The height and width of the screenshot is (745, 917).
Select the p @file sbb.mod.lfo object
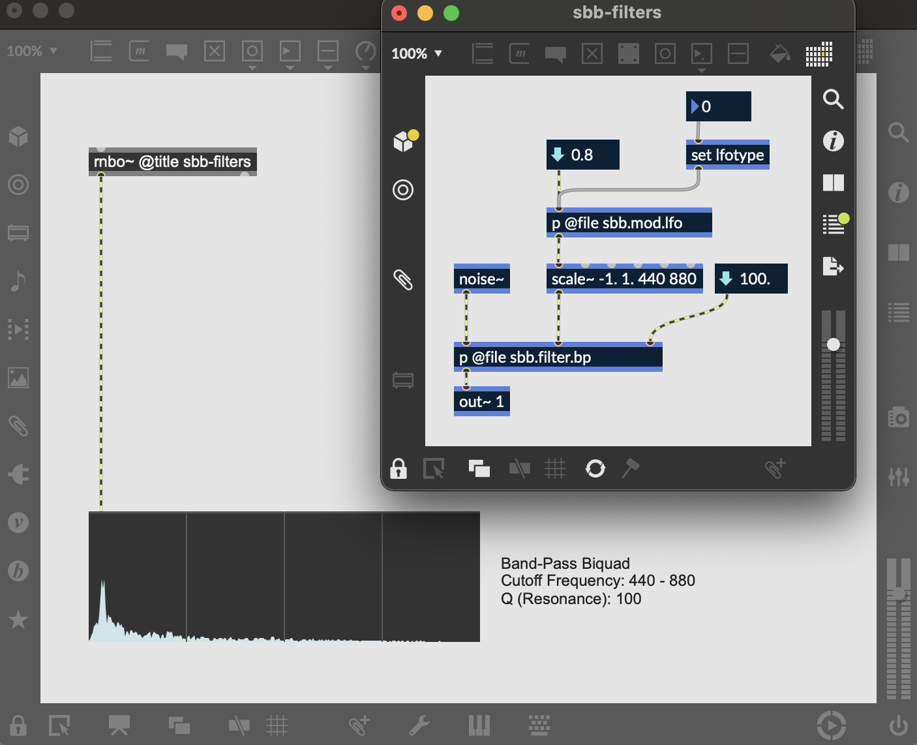pos(629,222)
